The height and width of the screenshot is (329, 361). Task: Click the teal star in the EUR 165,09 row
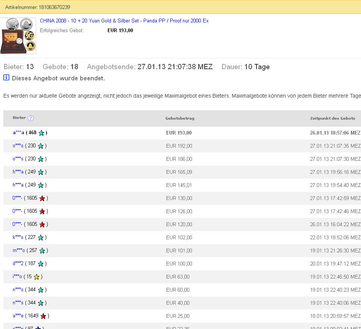coord(41,172)
